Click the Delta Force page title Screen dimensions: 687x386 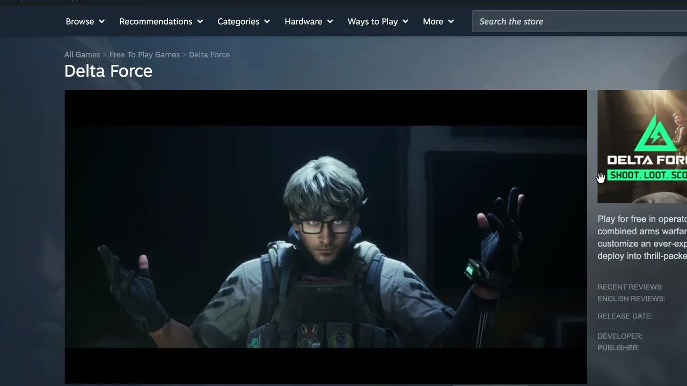click(x=108, y=71)
